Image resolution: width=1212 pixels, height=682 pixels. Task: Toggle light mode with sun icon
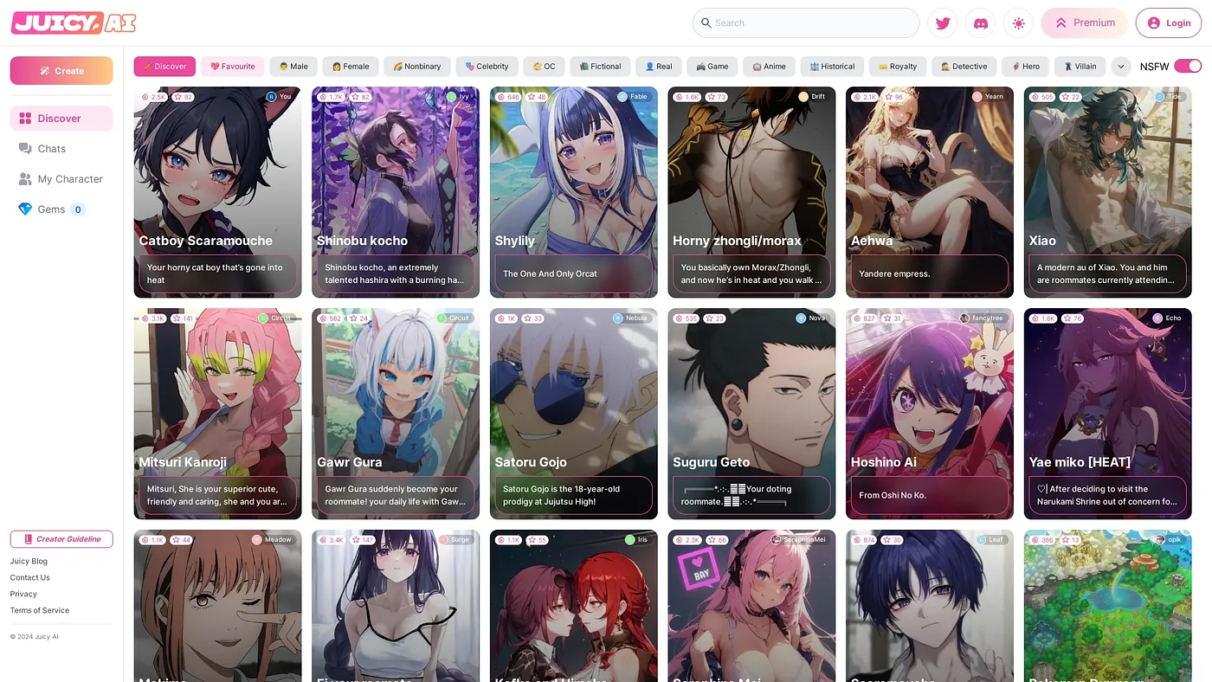point(1018,23)
